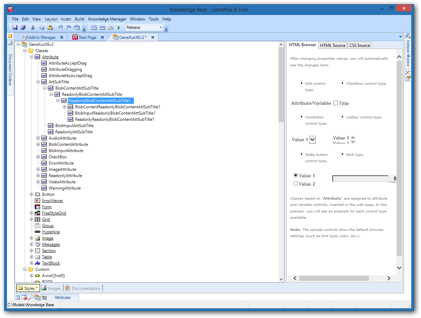421x318 pixels.
Task: Click the Messages speech bubble icon
Action: 38,244
